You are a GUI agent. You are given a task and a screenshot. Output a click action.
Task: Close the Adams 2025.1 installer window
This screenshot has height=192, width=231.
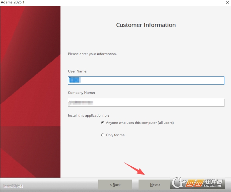pos(227,2)
